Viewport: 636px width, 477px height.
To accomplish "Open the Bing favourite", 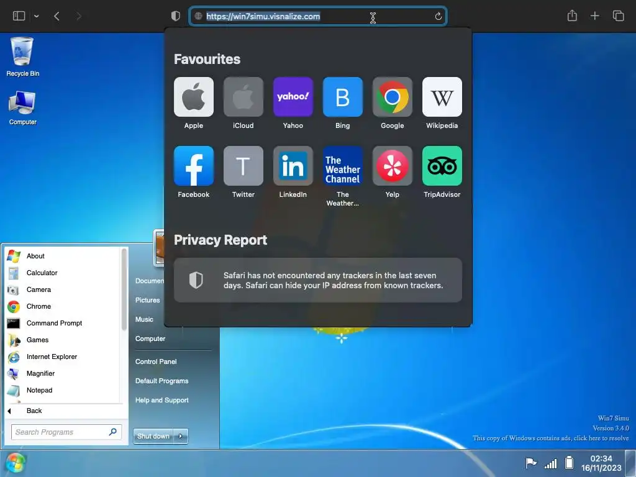I will click(x=342, y=97).
